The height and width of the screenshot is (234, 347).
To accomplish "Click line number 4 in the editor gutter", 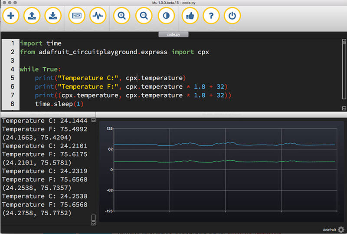I will pyautogui.click(x=12, y=69).
